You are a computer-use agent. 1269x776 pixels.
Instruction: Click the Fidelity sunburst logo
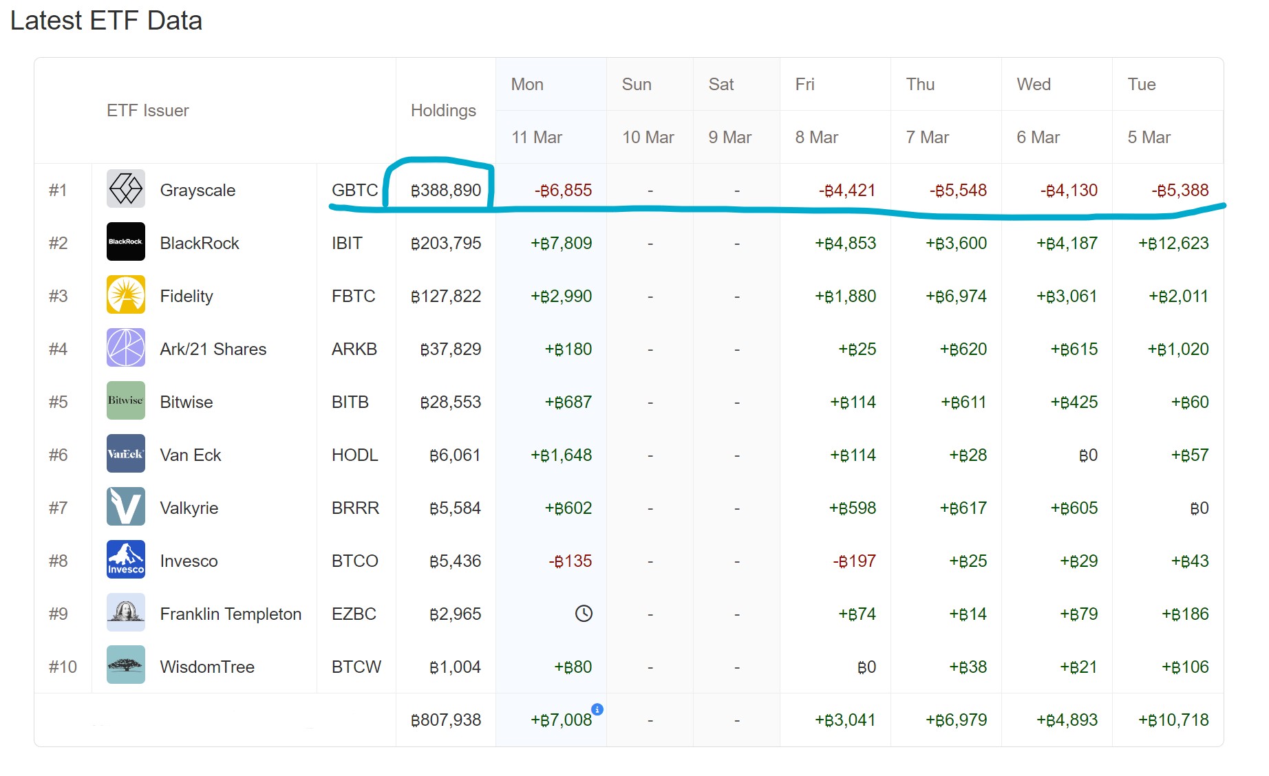pyautogui.click(x=125, y=295)
